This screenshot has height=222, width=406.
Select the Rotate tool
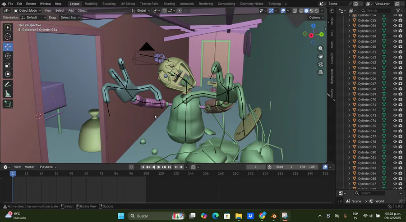(x=8, y=56)
